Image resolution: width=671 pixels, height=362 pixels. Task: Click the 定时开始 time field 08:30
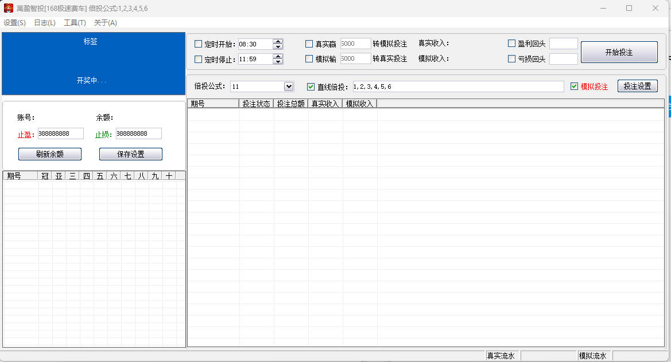255,44
